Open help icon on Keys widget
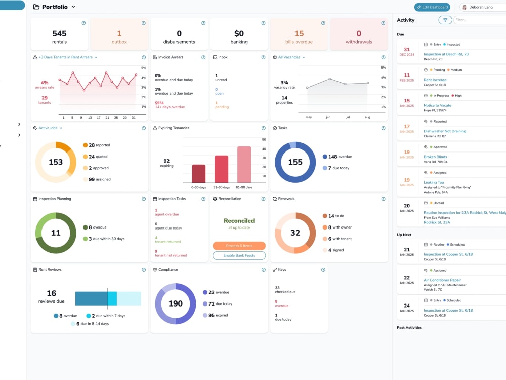This screenshot has height=380, width=506. 323,270
